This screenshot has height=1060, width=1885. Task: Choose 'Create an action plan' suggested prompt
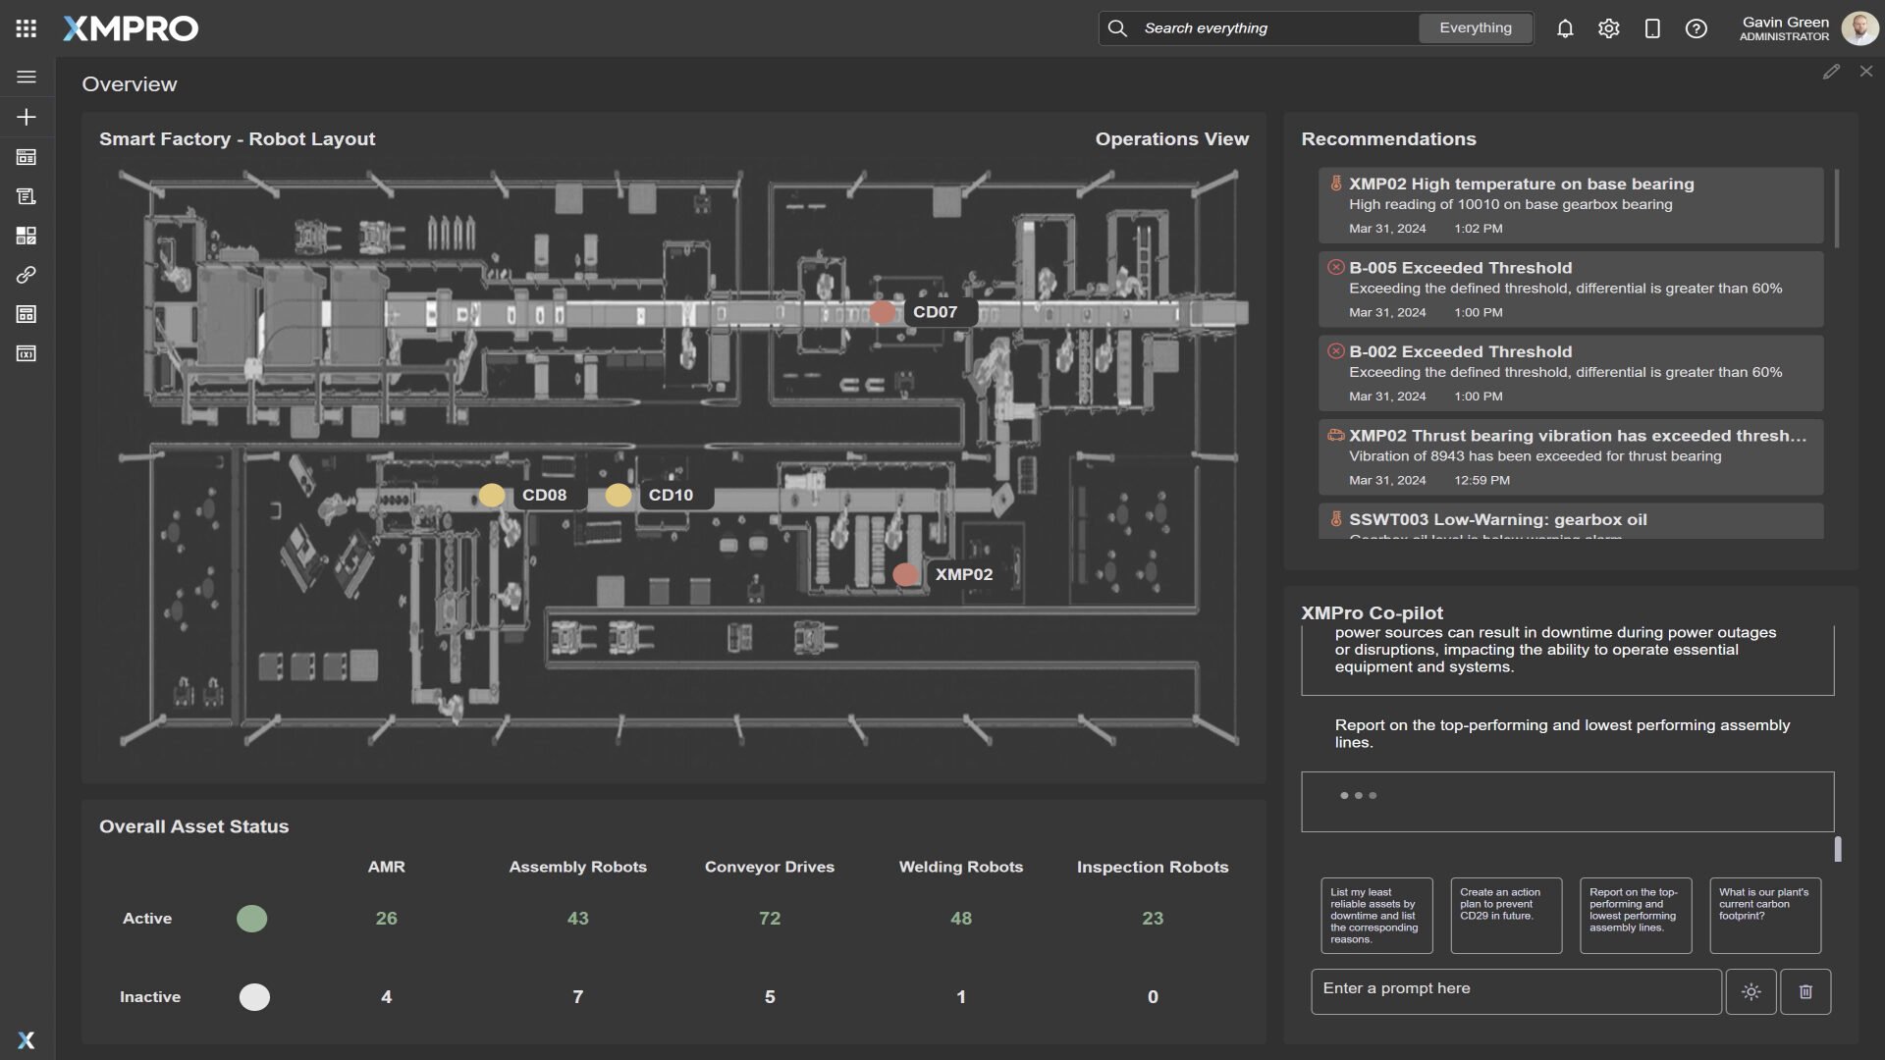coord(1505,915)
